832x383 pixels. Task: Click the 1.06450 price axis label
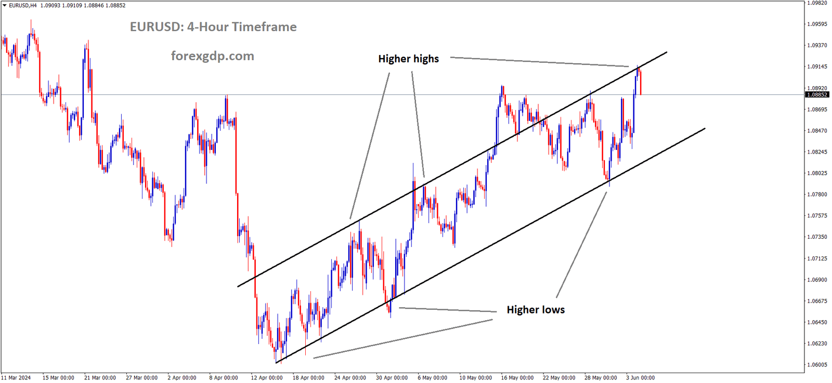click(817, 322)
